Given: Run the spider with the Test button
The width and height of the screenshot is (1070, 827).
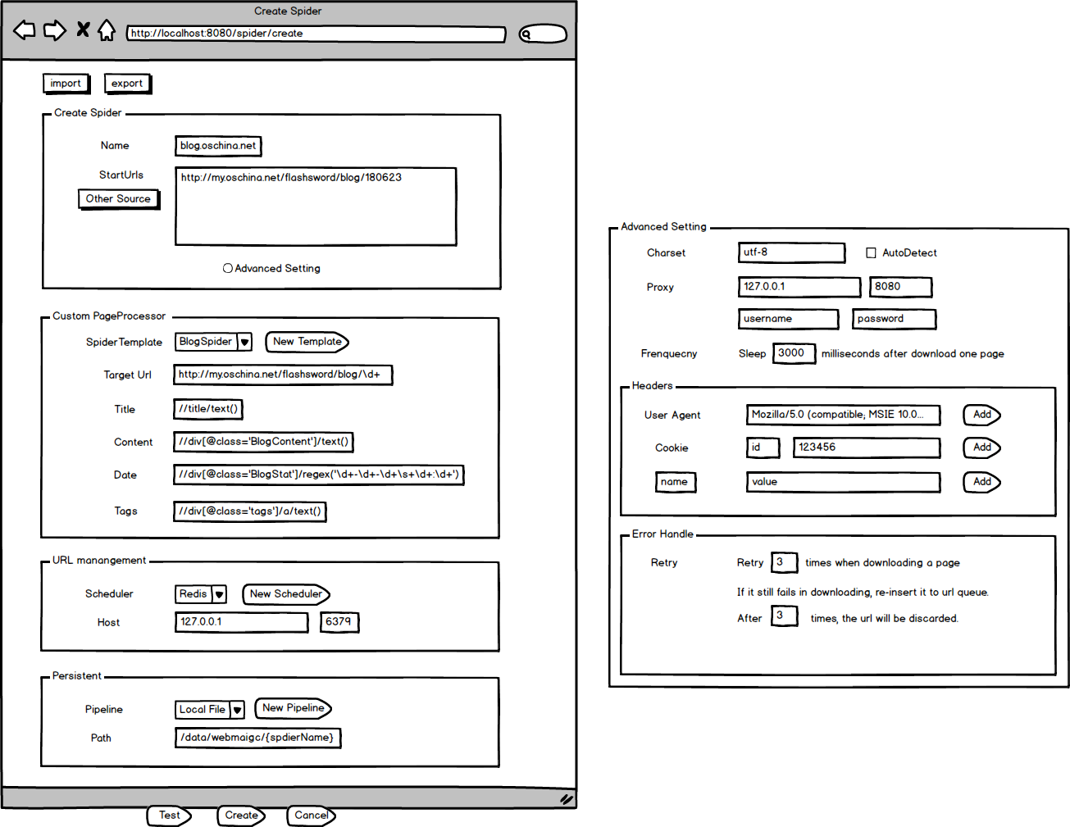Looking at the screenshot, I should (168, 816).
